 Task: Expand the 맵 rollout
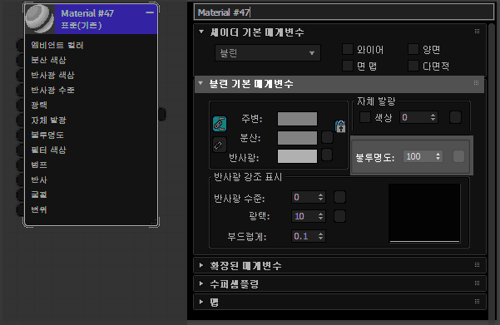point(200,302)
